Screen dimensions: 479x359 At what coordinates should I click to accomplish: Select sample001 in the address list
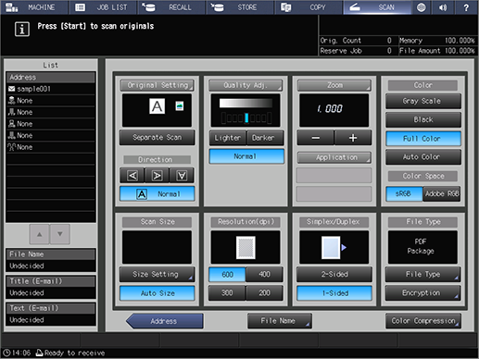click(51, 89)
